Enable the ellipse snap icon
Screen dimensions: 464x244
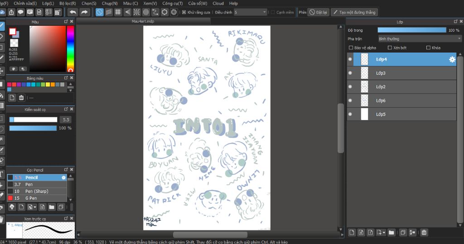click(x=164, y=12)
